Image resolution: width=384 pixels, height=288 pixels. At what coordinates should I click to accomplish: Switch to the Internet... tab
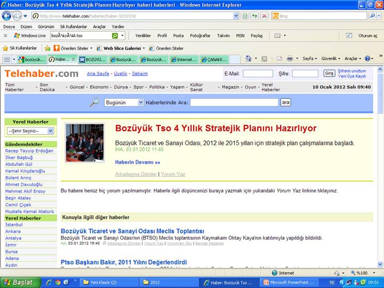(x=184, y=60)
